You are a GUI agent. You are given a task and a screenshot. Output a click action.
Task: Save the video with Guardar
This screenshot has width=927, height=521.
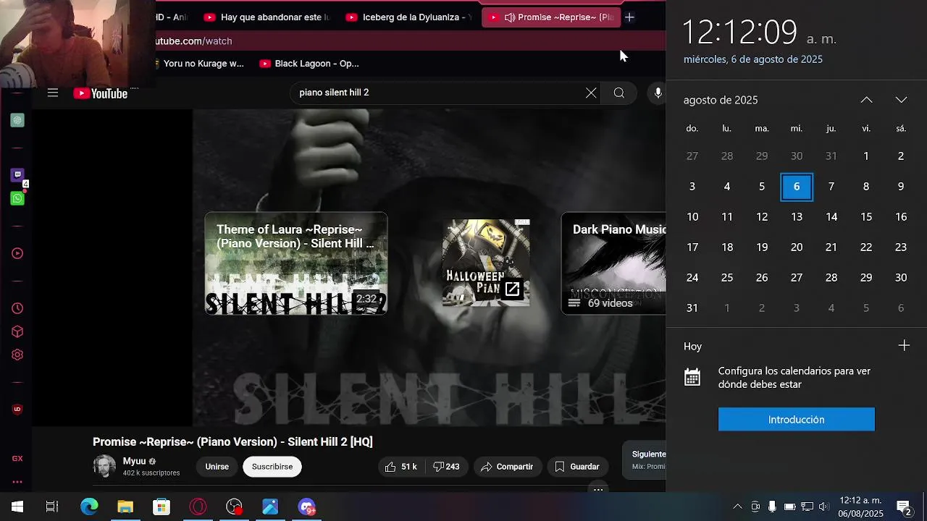click(577, 467)
